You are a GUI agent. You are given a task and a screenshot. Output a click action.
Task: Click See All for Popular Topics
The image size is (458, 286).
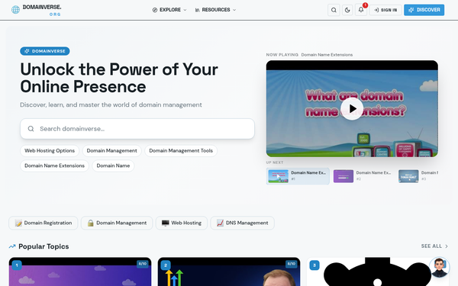click(434, 246)
